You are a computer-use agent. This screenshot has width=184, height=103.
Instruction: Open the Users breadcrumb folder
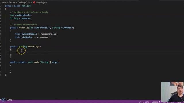tap(3, 2)
